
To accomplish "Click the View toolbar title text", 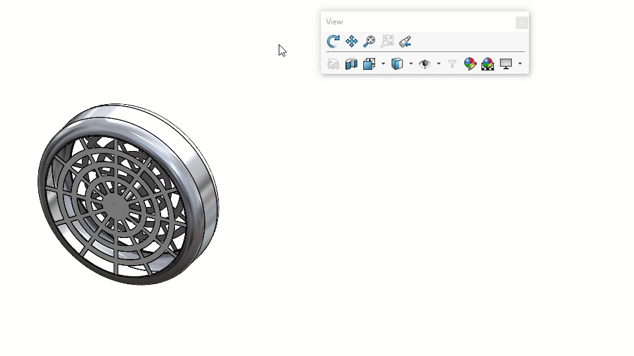I will coord(334,22).
